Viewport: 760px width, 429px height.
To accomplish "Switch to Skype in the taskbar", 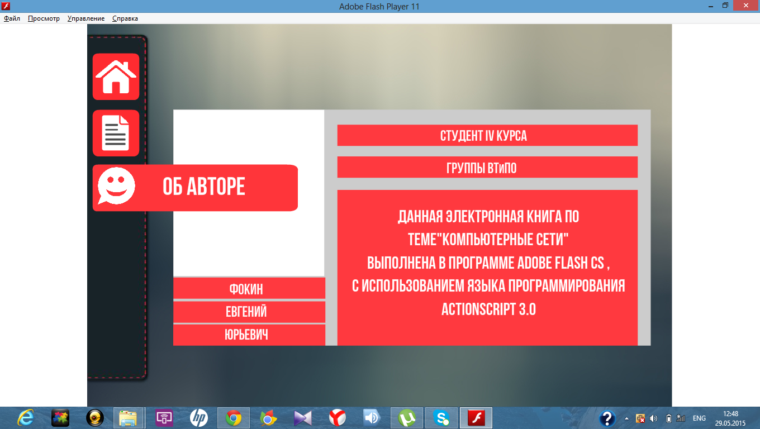I will (441, 417).
